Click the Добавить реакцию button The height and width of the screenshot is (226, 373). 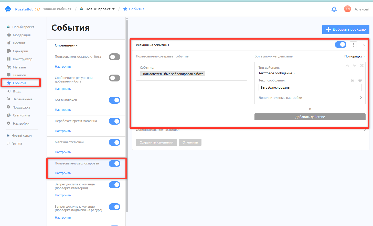[x=346, y=30]
